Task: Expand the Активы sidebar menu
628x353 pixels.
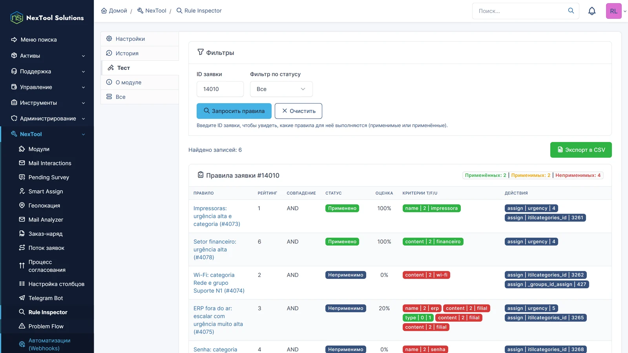Action: coord(48,56)
